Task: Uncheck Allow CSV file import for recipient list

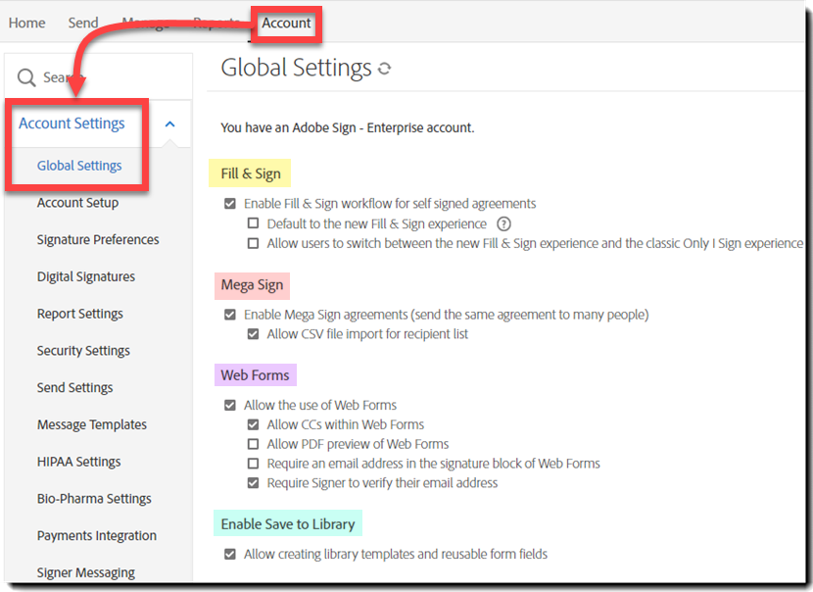Action: [x=253, y=334]
